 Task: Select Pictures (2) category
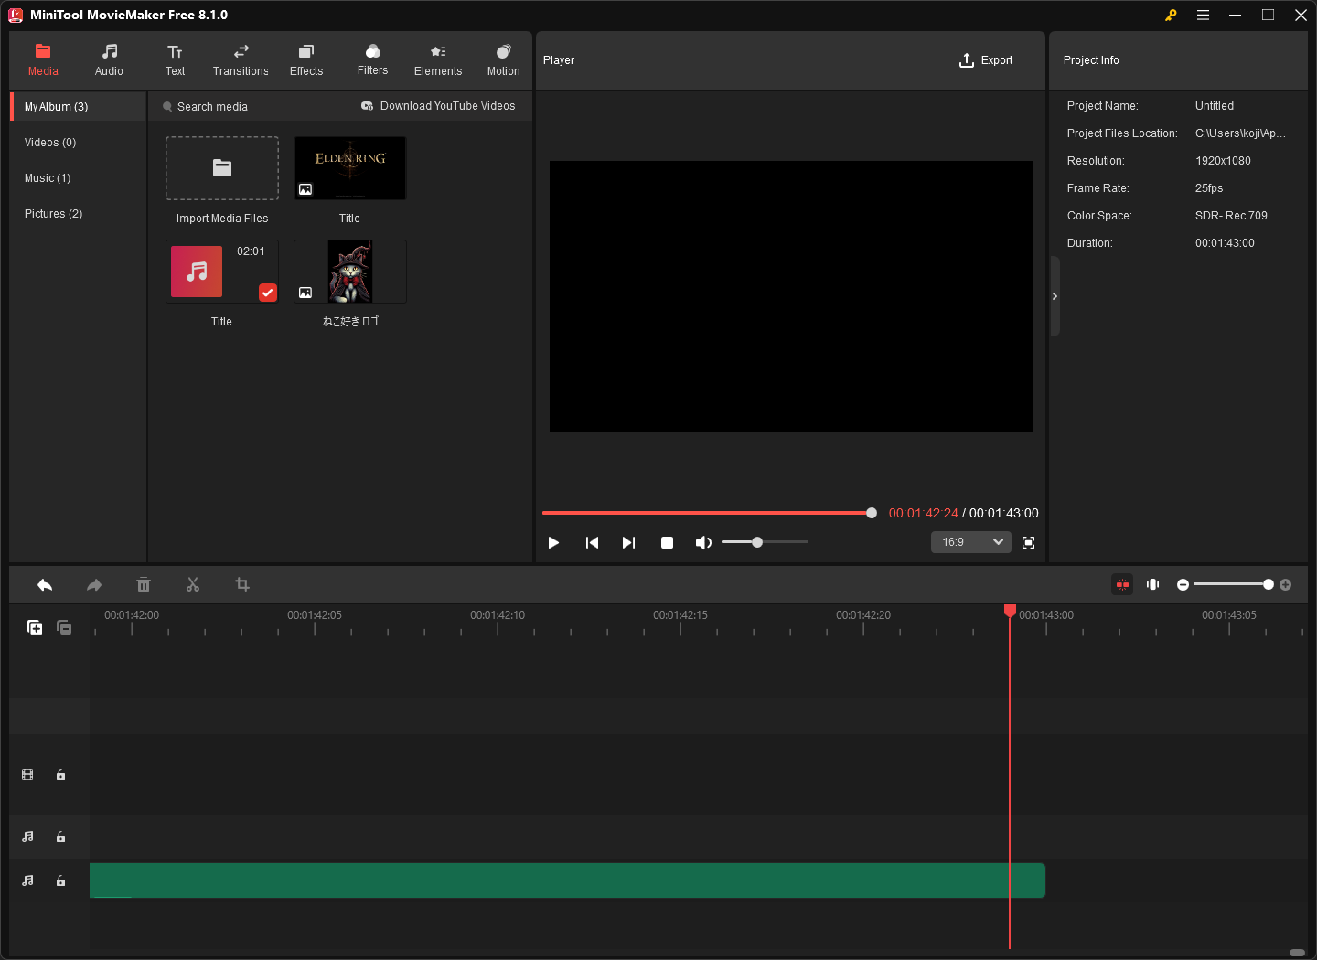pos(79,214)
